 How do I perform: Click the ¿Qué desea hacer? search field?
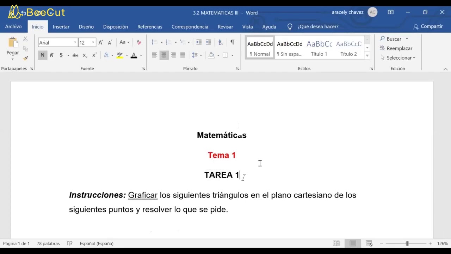tap(318, 26)
